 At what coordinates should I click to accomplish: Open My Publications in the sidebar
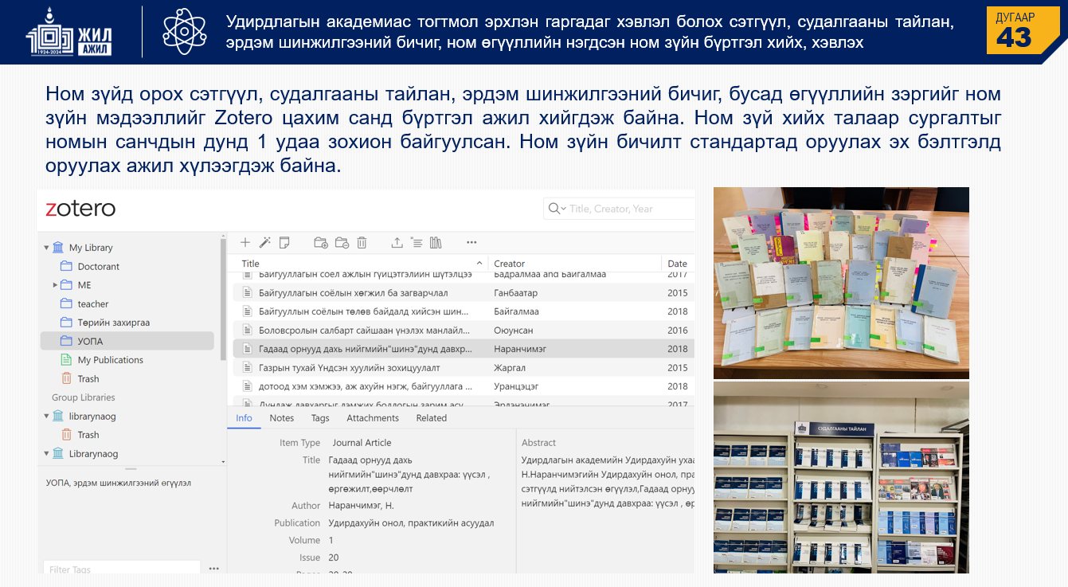pos(110,360)
